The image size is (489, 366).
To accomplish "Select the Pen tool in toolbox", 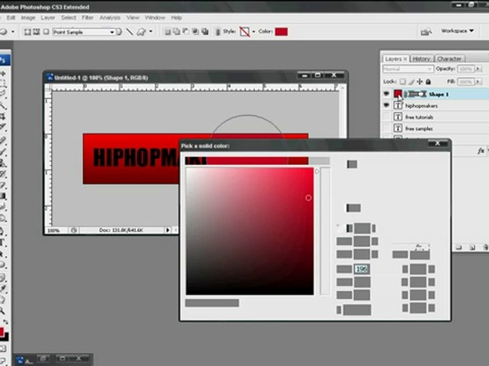I will click(x=3, y=231).
